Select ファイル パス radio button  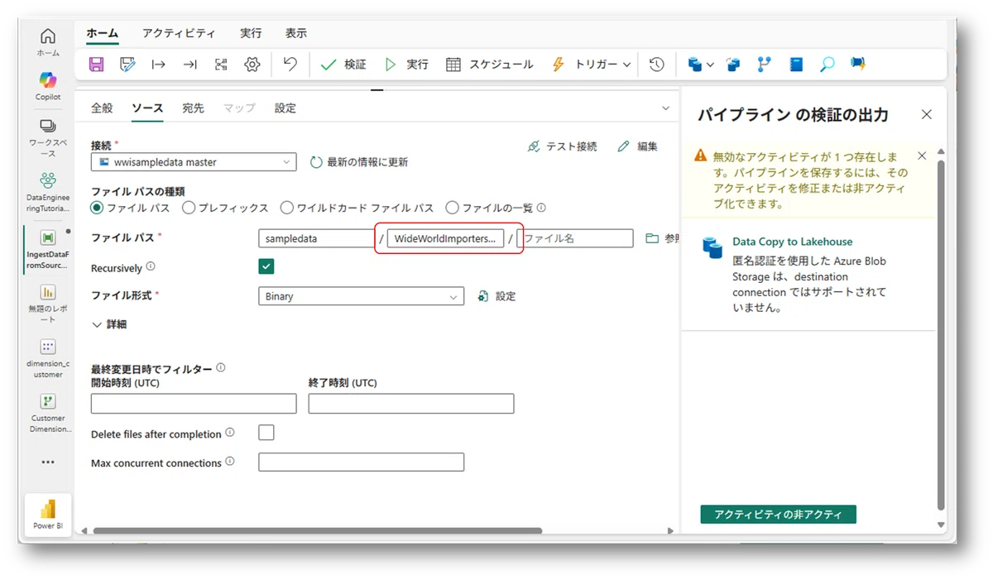(97, 208)
